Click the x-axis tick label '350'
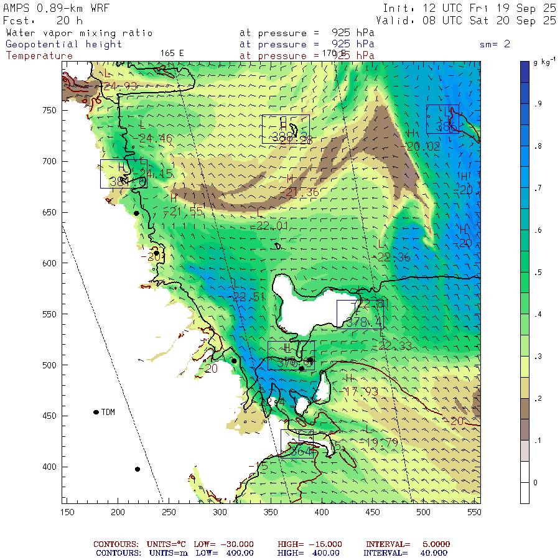560x560 pixels. 271,512
